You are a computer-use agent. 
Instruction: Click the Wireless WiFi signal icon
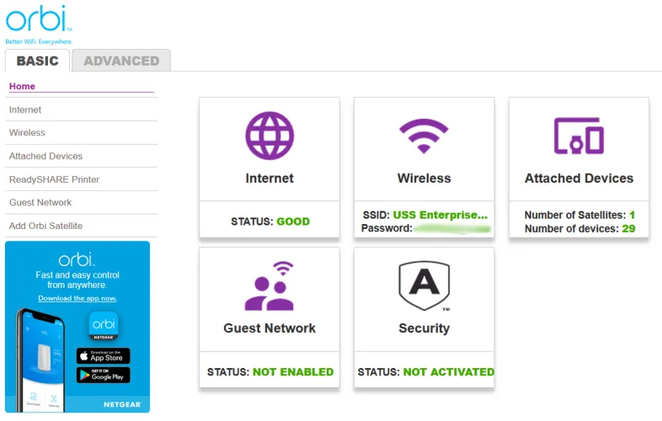point(424,136)
